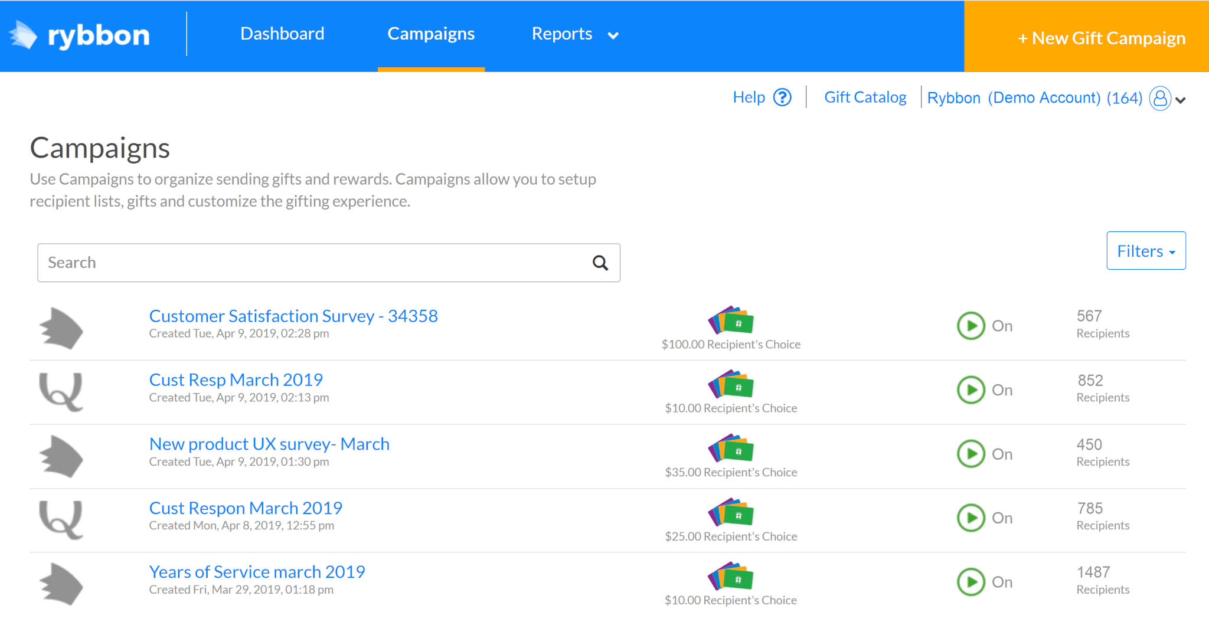Open the Reports menu
1209x635 pixels.
coord(562,34)
